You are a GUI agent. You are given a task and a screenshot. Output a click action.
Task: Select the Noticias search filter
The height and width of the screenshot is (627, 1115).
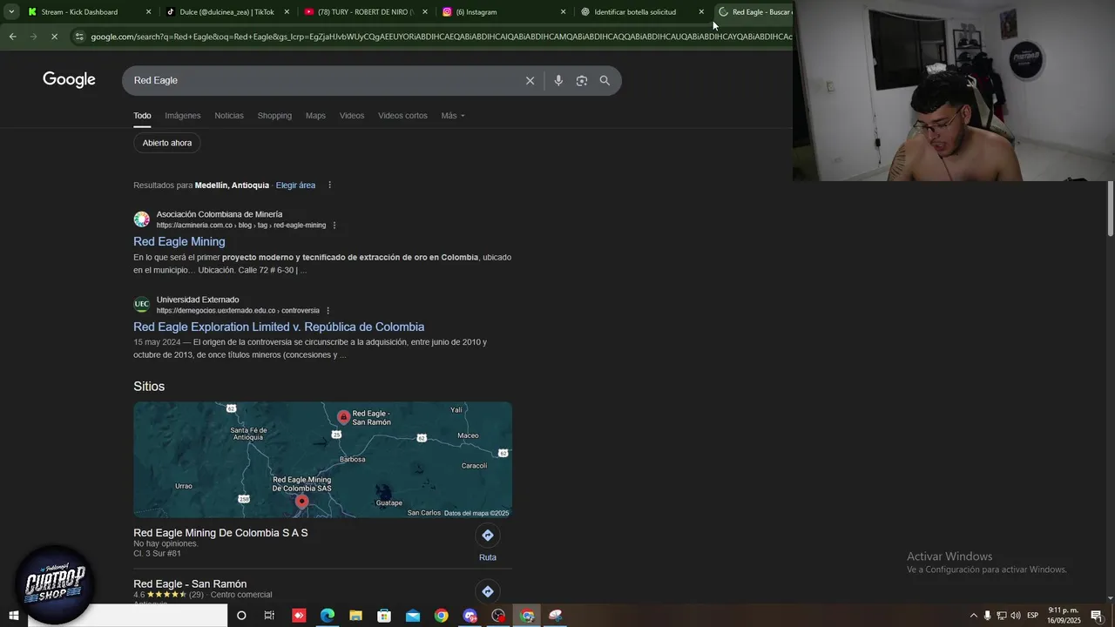tap(229, 116)
